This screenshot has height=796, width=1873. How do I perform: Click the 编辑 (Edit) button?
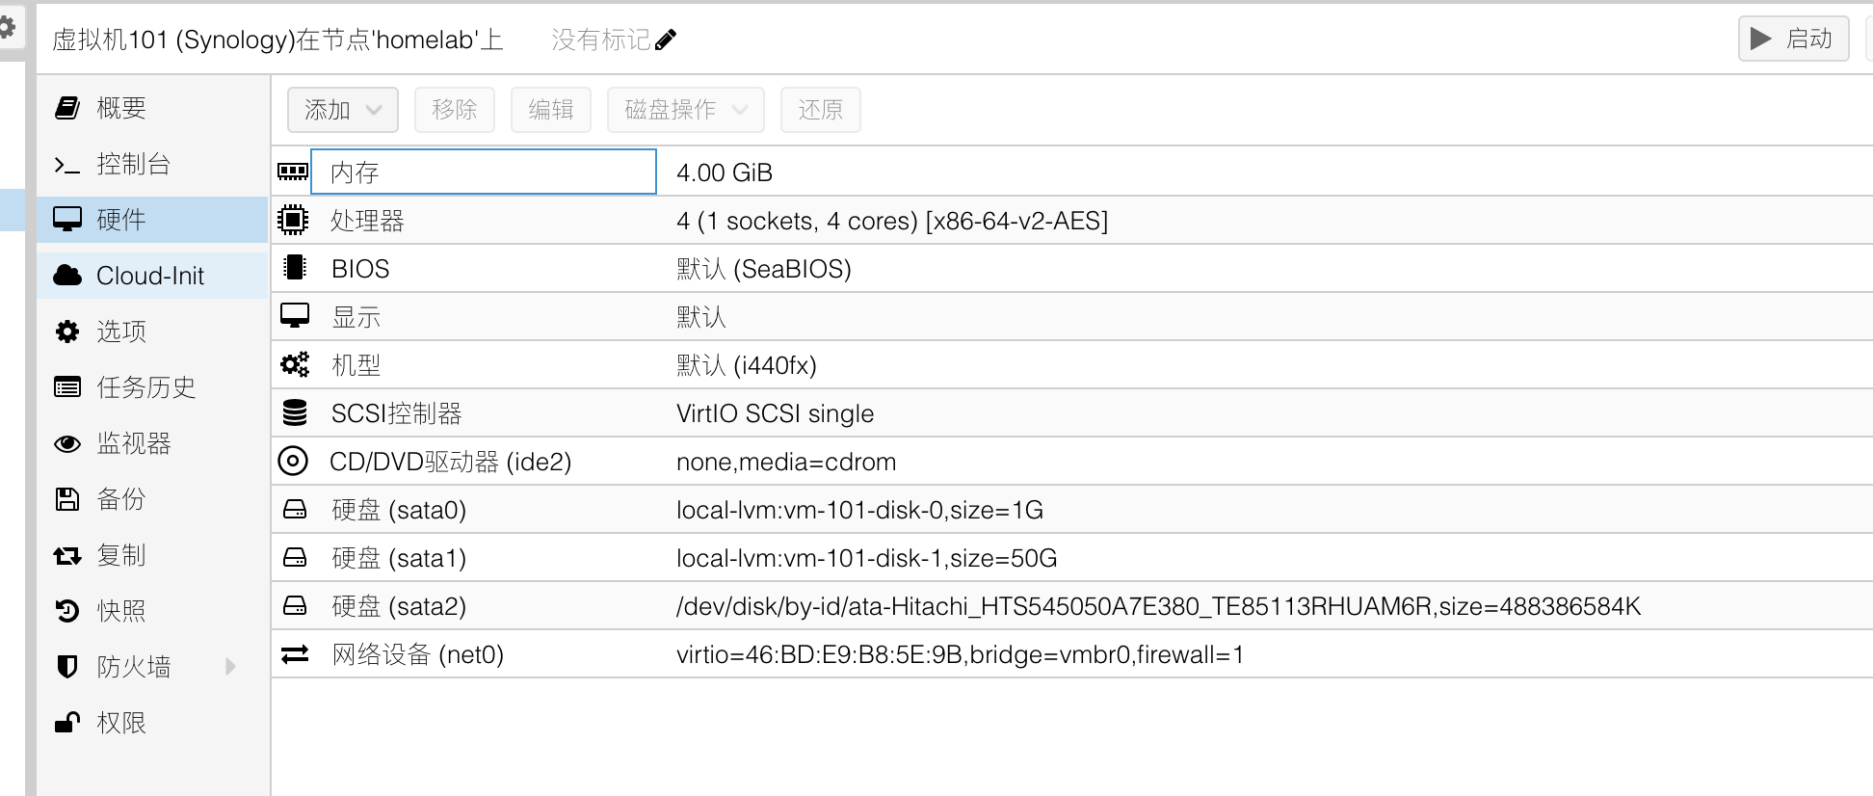click(551, 110)
